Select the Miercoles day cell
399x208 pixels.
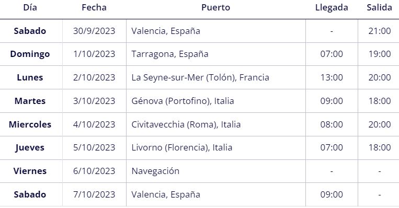pos(30,124)
